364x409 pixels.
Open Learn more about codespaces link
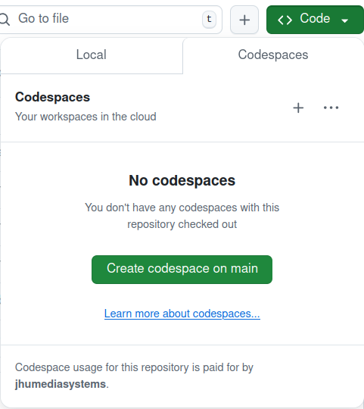click(x=182, y=314)
